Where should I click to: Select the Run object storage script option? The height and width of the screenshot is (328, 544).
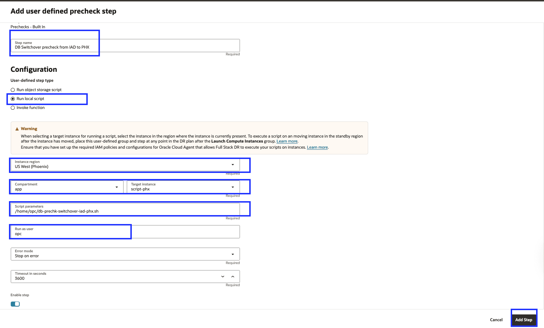click(13, 90)
